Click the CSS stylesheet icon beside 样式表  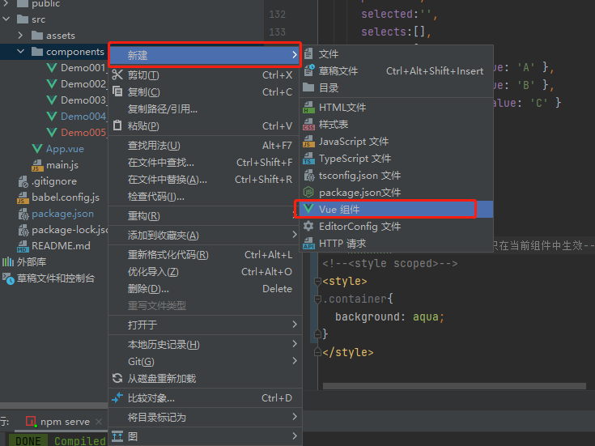pyautogui.click(x=308, y=125)
